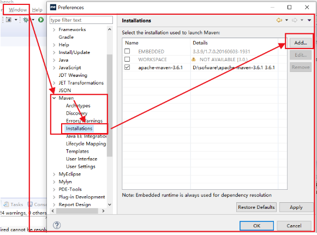Click the camera snapshot toolbar icon
The height and width of the screenshot is (235, 317).
(9, 20)
